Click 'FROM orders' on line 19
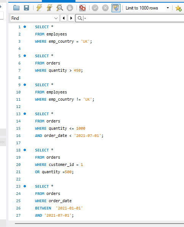The height and width of the screenshot is (227, 184). 47,157
